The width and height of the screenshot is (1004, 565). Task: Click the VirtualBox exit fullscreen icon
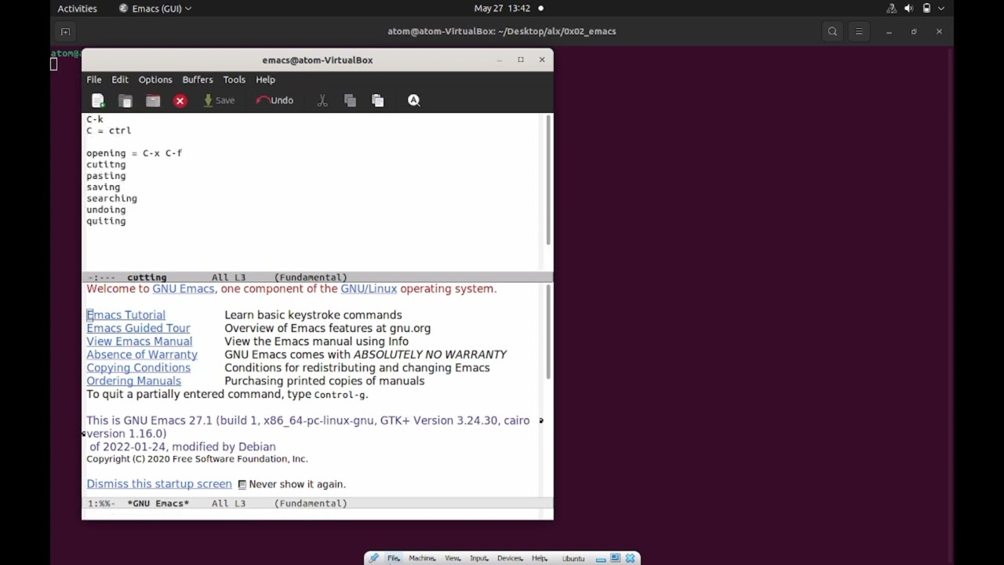point(616,558)
